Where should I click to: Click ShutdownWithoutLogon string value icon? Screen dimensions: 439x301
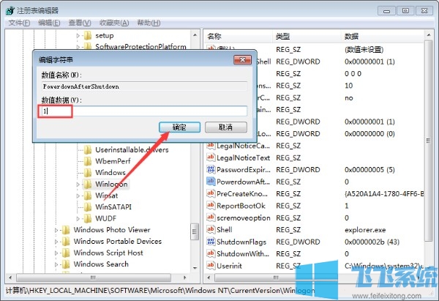click(x=211, y=253)
